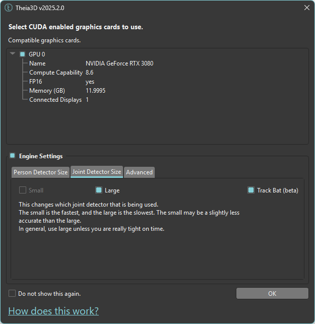315x324 pixels.
Task: Toggle the Engine Settings checkbox
Action: tap(13, 156)
